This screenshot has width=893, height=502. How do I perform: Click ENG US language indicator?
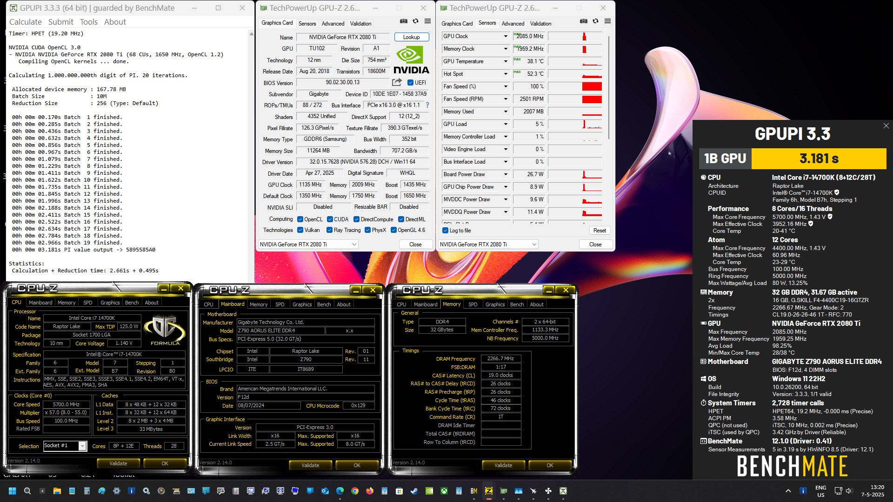tap(821, 491)
